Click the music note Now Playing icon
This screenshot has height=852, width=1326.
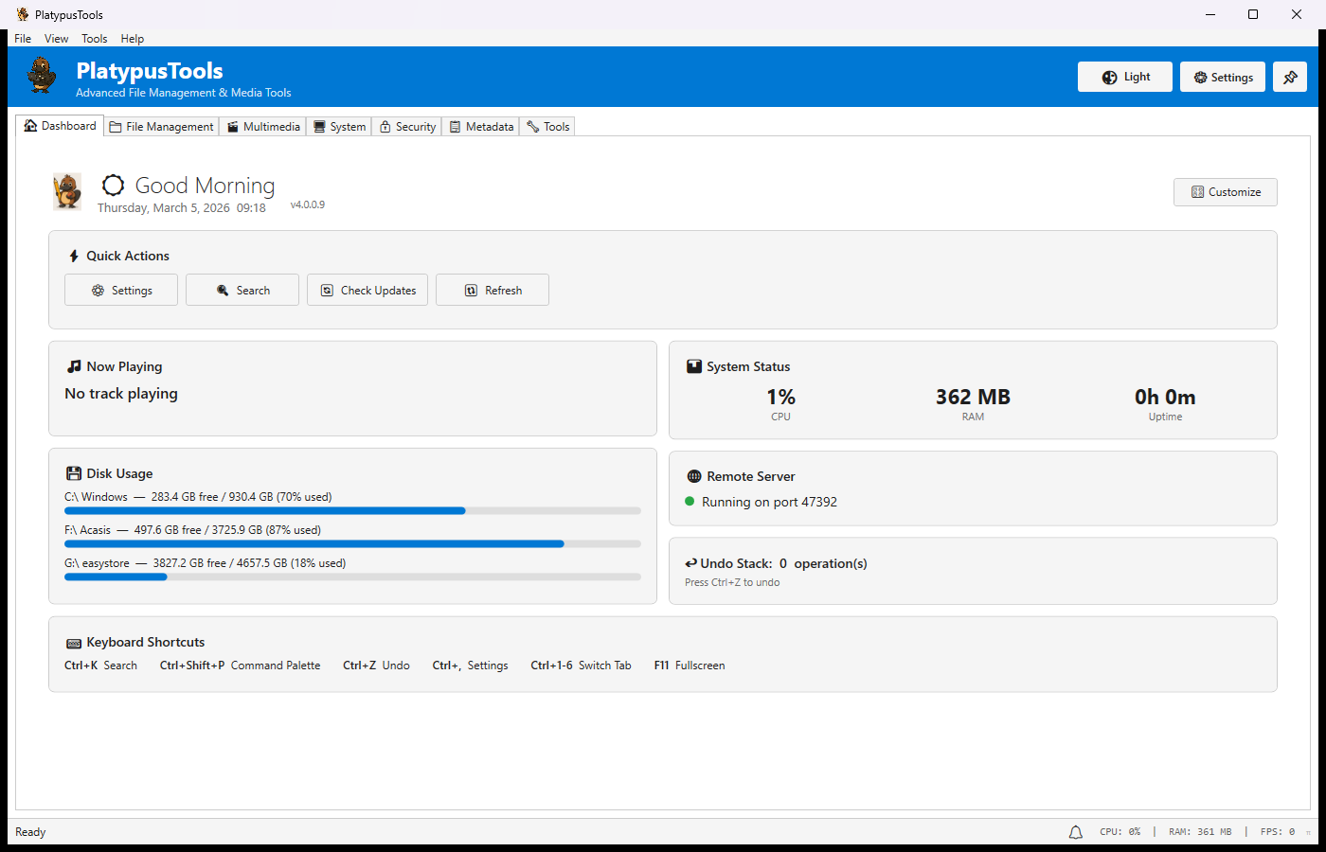73,366
